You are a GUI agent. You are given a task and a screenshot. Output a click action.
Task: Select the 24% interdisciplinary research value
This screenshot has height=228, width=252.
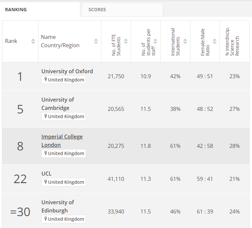tap(234, 212)
